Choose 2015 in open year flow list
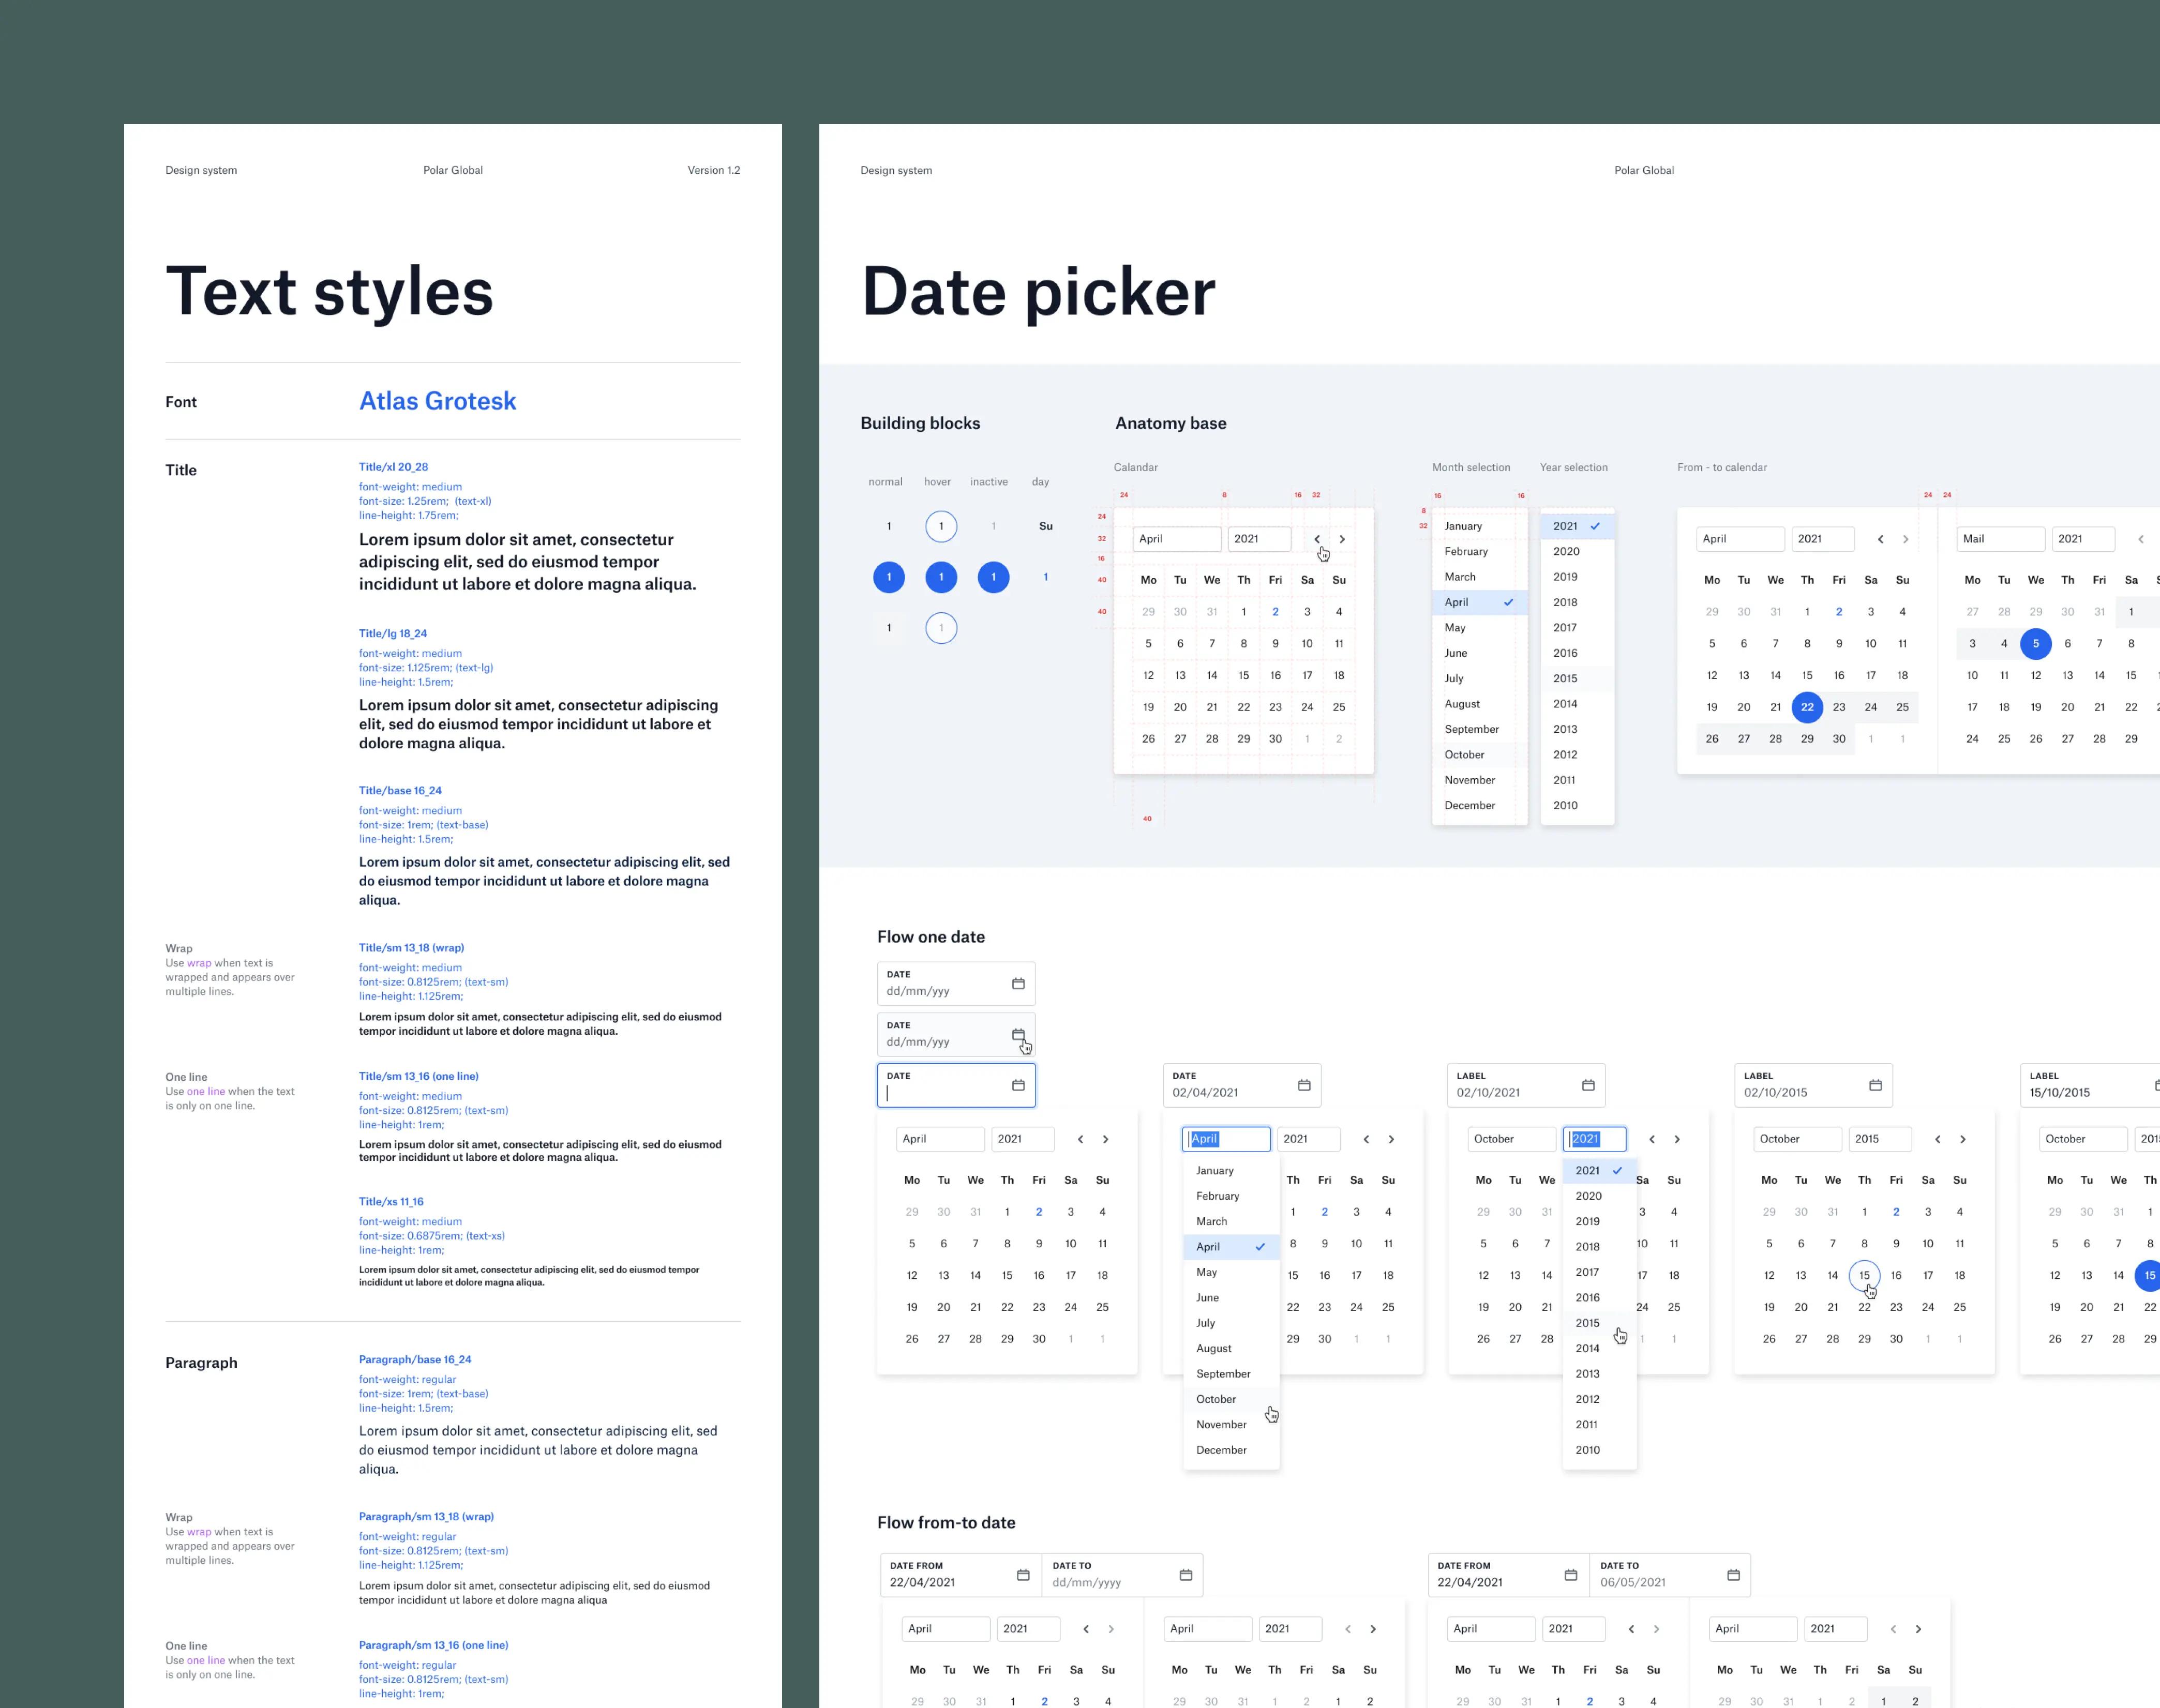The width and height of the screenshot is (2160, 1708). (x=1587, y=1323)
